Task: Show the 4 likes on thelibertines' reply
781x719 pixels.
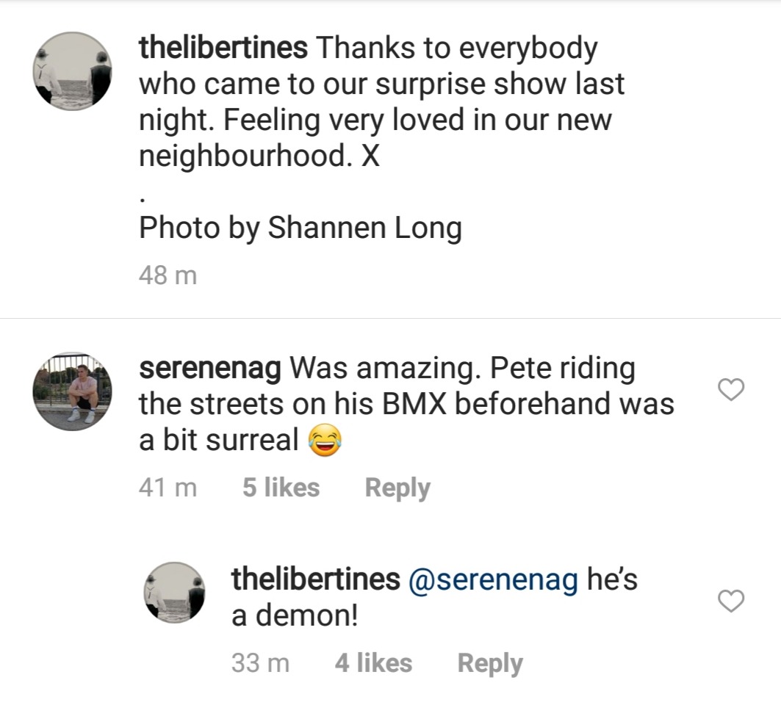Action: (x=373, y=663)
